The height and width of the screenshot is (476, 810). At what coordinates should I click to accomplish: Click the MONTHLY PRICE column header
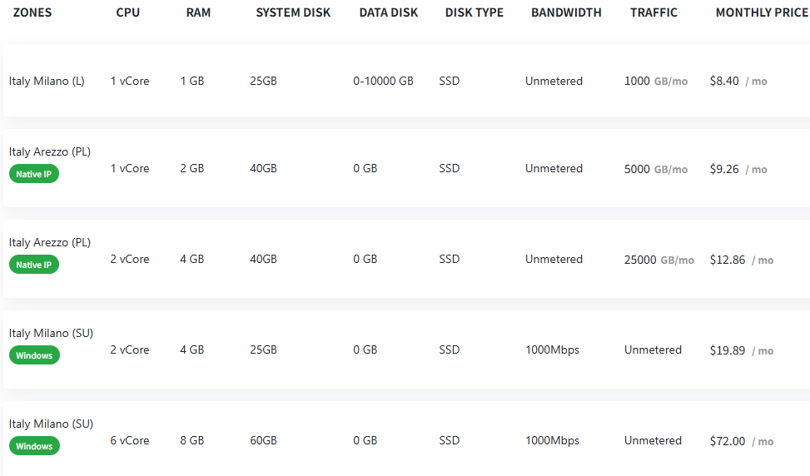click(762, 12)
